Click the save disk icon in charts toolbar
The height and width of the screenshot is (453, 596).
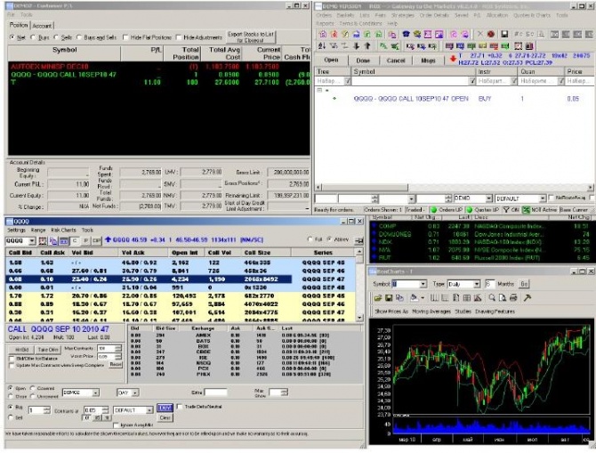pyautogui.click(x=389, y=298)
